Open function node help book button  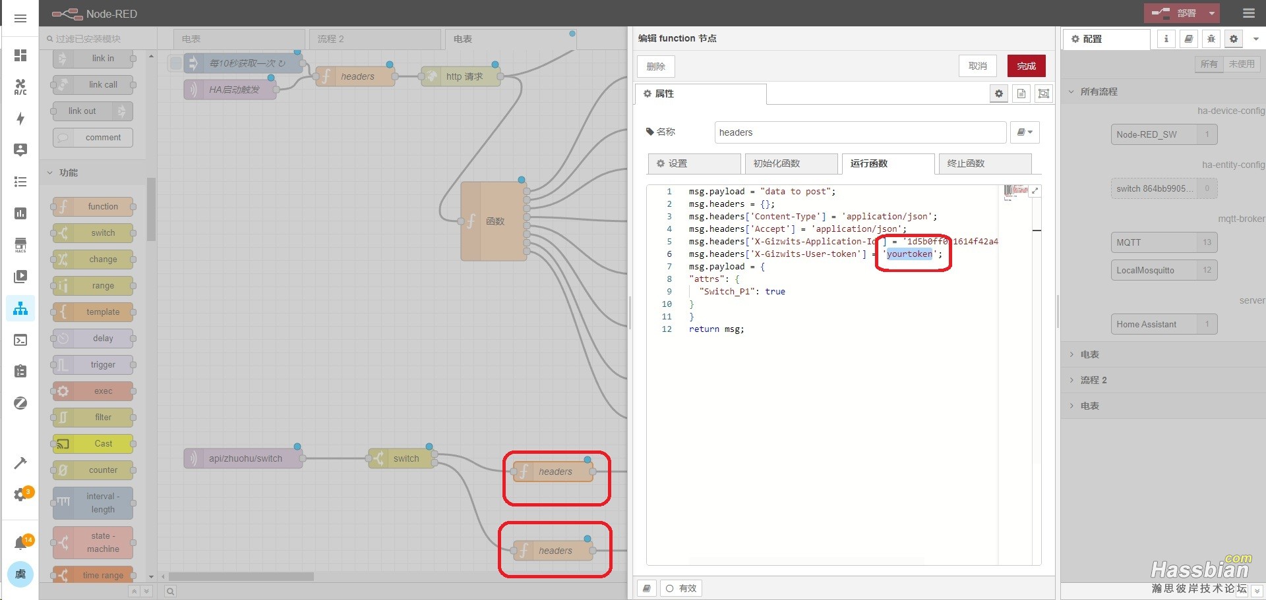[x=647, y=588]
